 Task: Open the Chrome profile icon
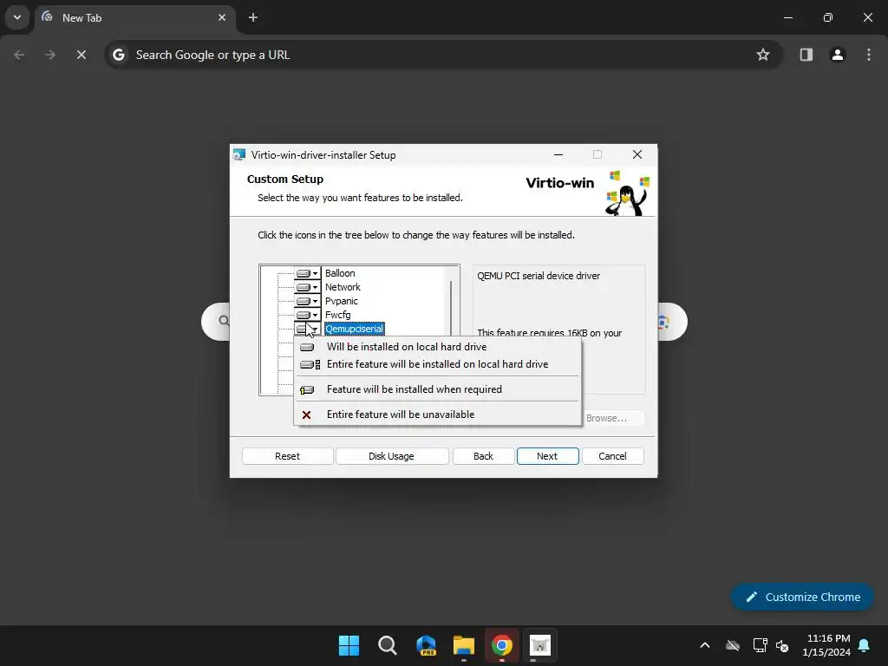(838, 55)
